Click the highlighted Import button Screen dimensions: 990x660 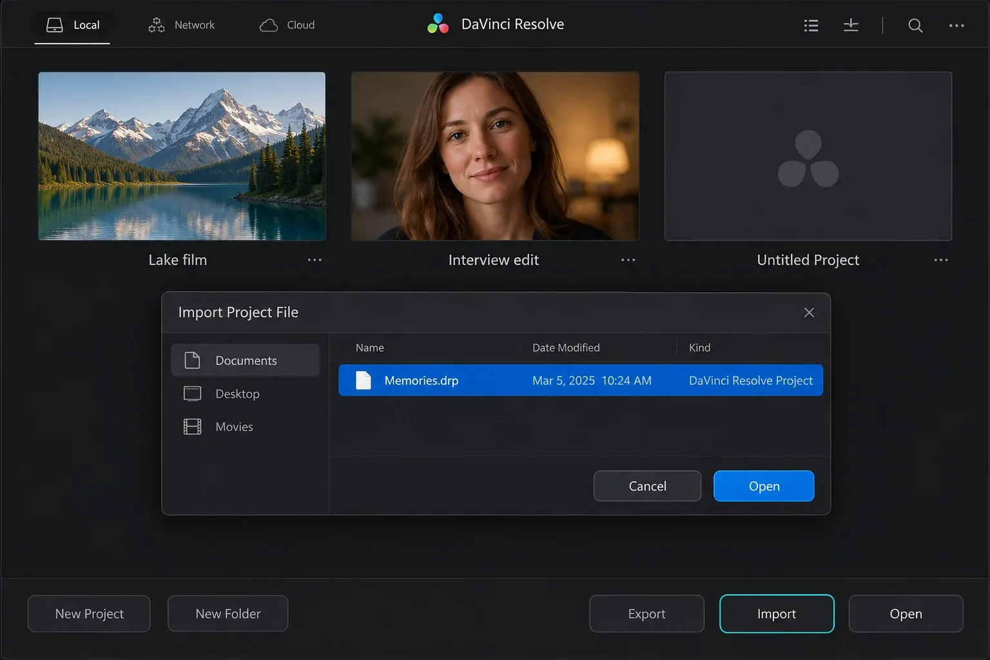[x=777, y=614]
